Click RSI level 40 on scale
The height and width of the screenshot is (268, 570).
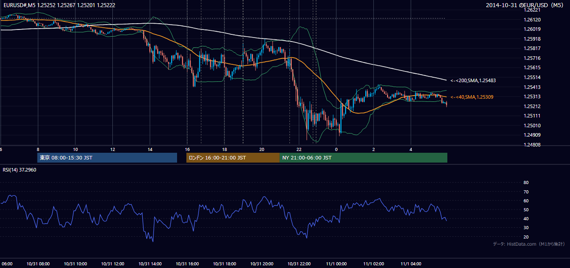coord(526,218)
